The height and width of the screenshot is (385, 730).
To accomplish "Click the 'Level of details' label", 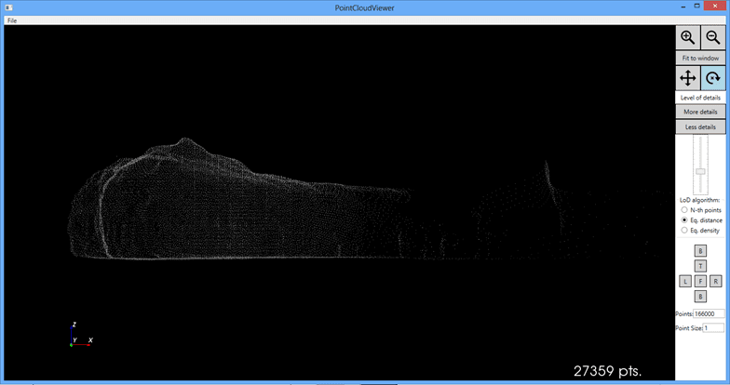I will tap(700, 98).
